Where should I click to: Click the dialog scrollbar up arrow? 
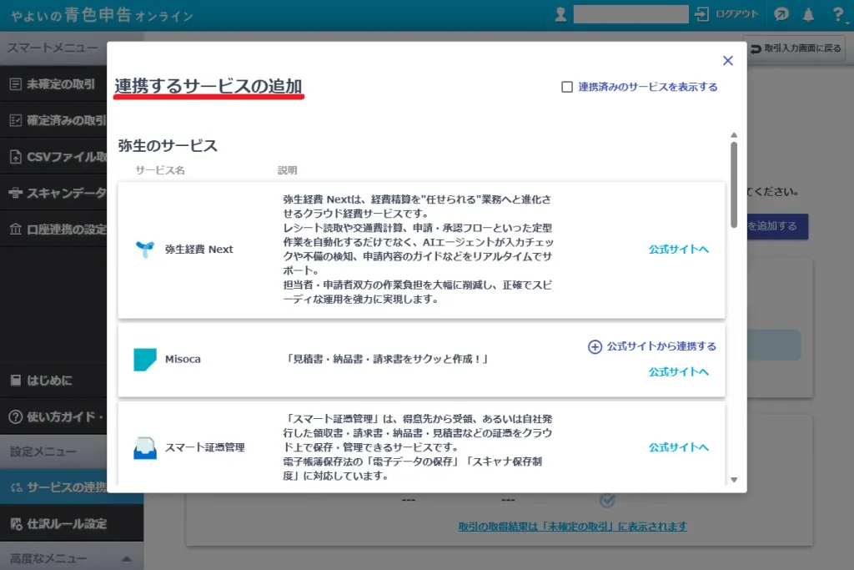[x=734, y=135]
